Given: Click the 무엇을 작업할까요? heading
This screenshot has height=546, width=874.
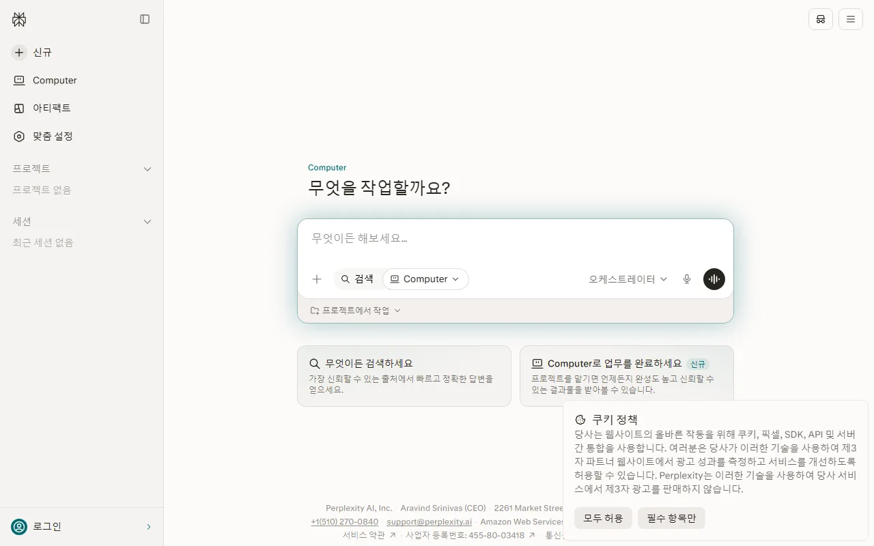Looking at the screenshot, I should 379,188.
